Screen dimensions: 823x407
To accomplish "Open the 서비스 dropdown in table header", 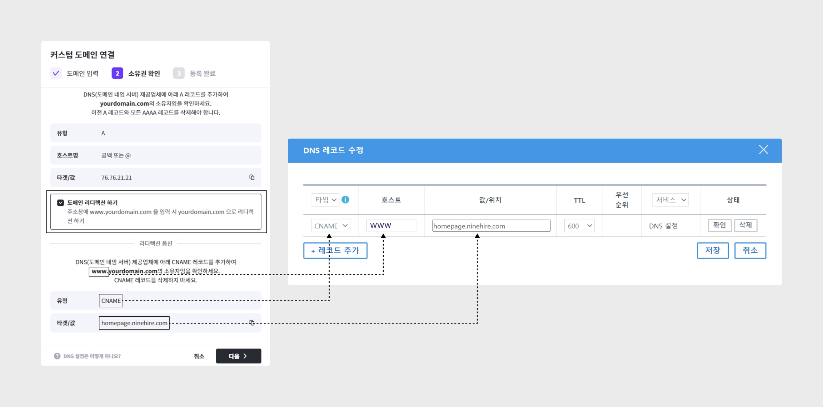I will click(670, 200).
